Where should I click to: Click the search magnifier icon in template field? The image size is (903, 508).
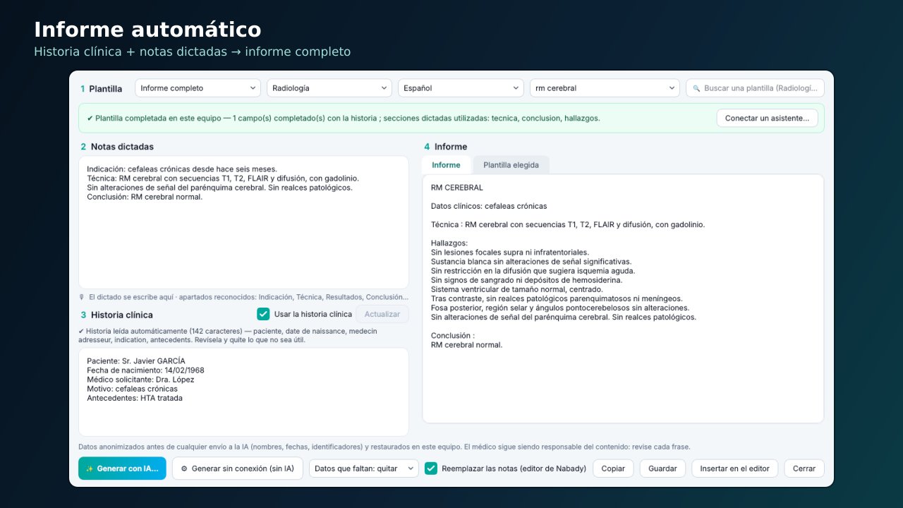pyautogui.click(x=696, y=88)
